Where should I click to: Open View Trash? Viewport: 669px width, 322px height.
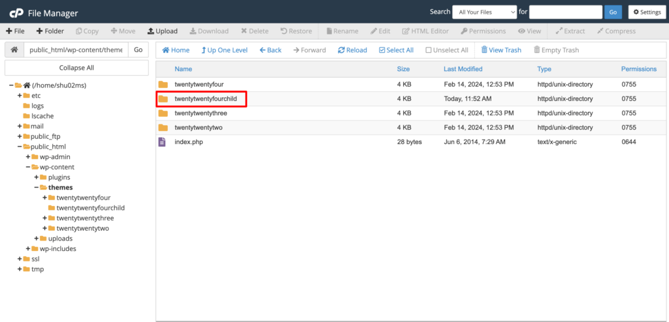(501, 50)
